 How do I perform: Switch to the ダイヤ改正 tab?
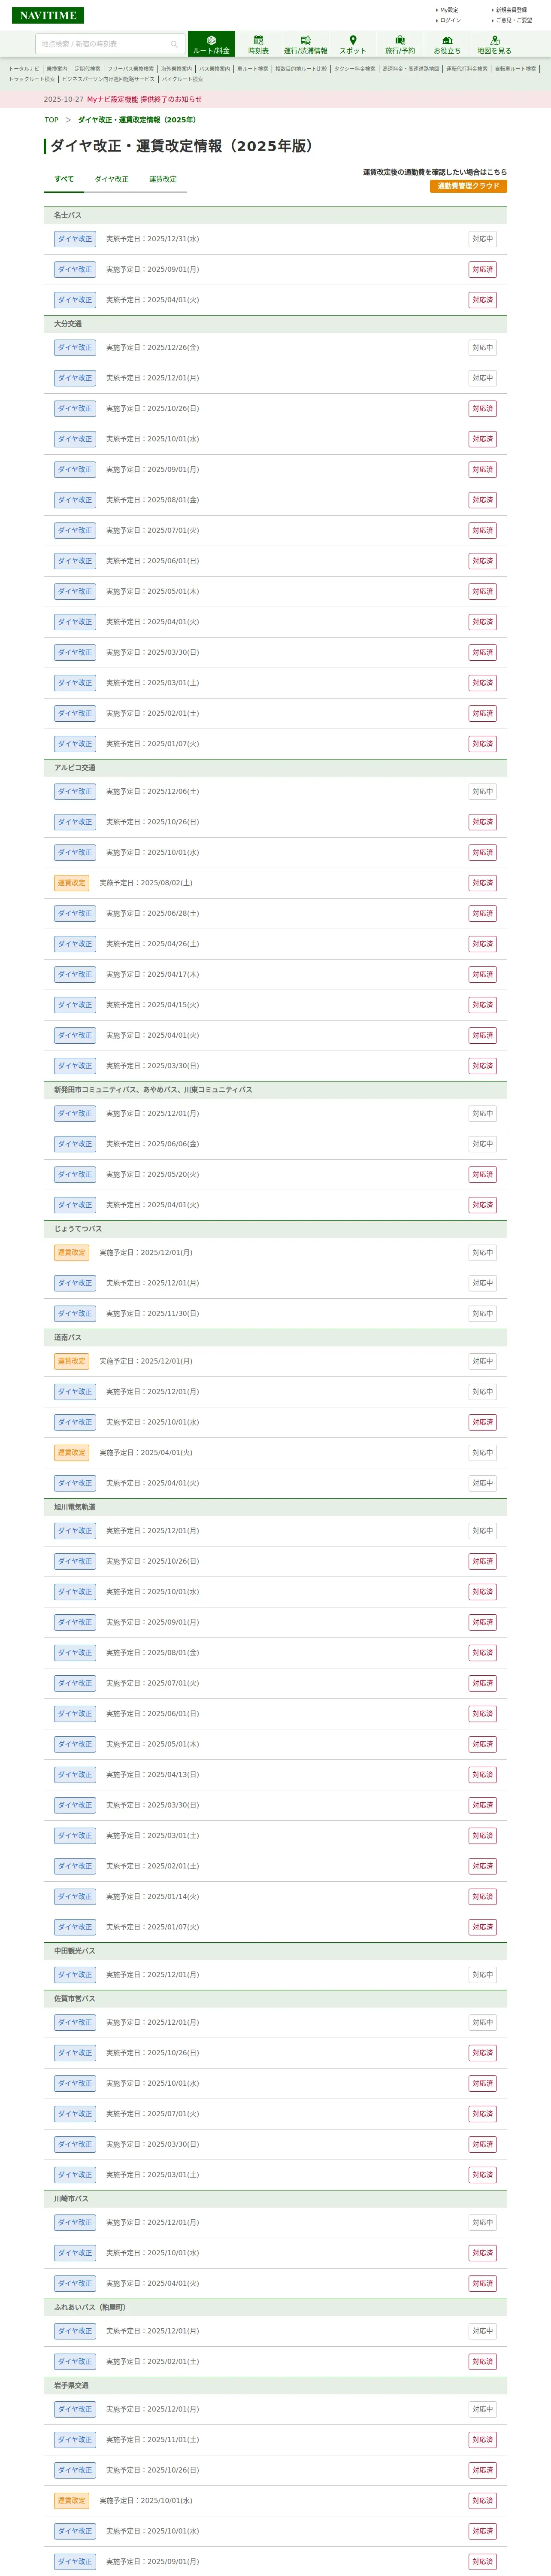click(x=111, y=179)
